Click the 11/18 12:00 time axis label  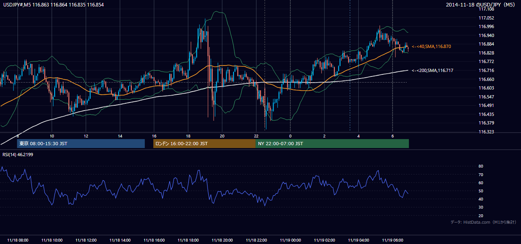86,240
